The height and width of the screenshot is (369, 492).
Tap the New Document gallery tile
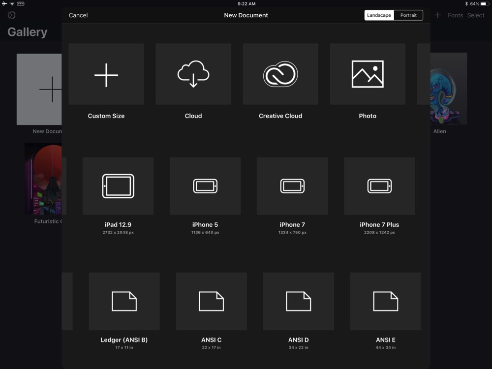(x=39, y=89)
